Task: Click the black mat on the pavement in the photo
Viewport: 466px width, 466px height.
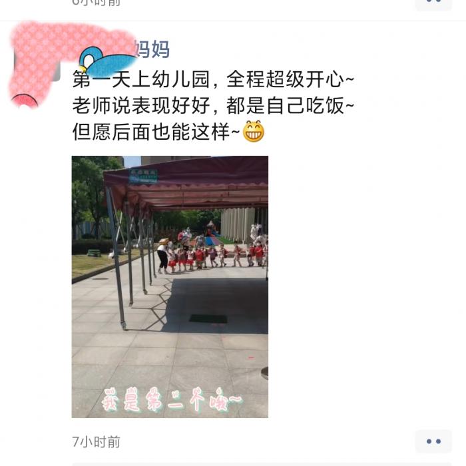Action: [208, 319]
